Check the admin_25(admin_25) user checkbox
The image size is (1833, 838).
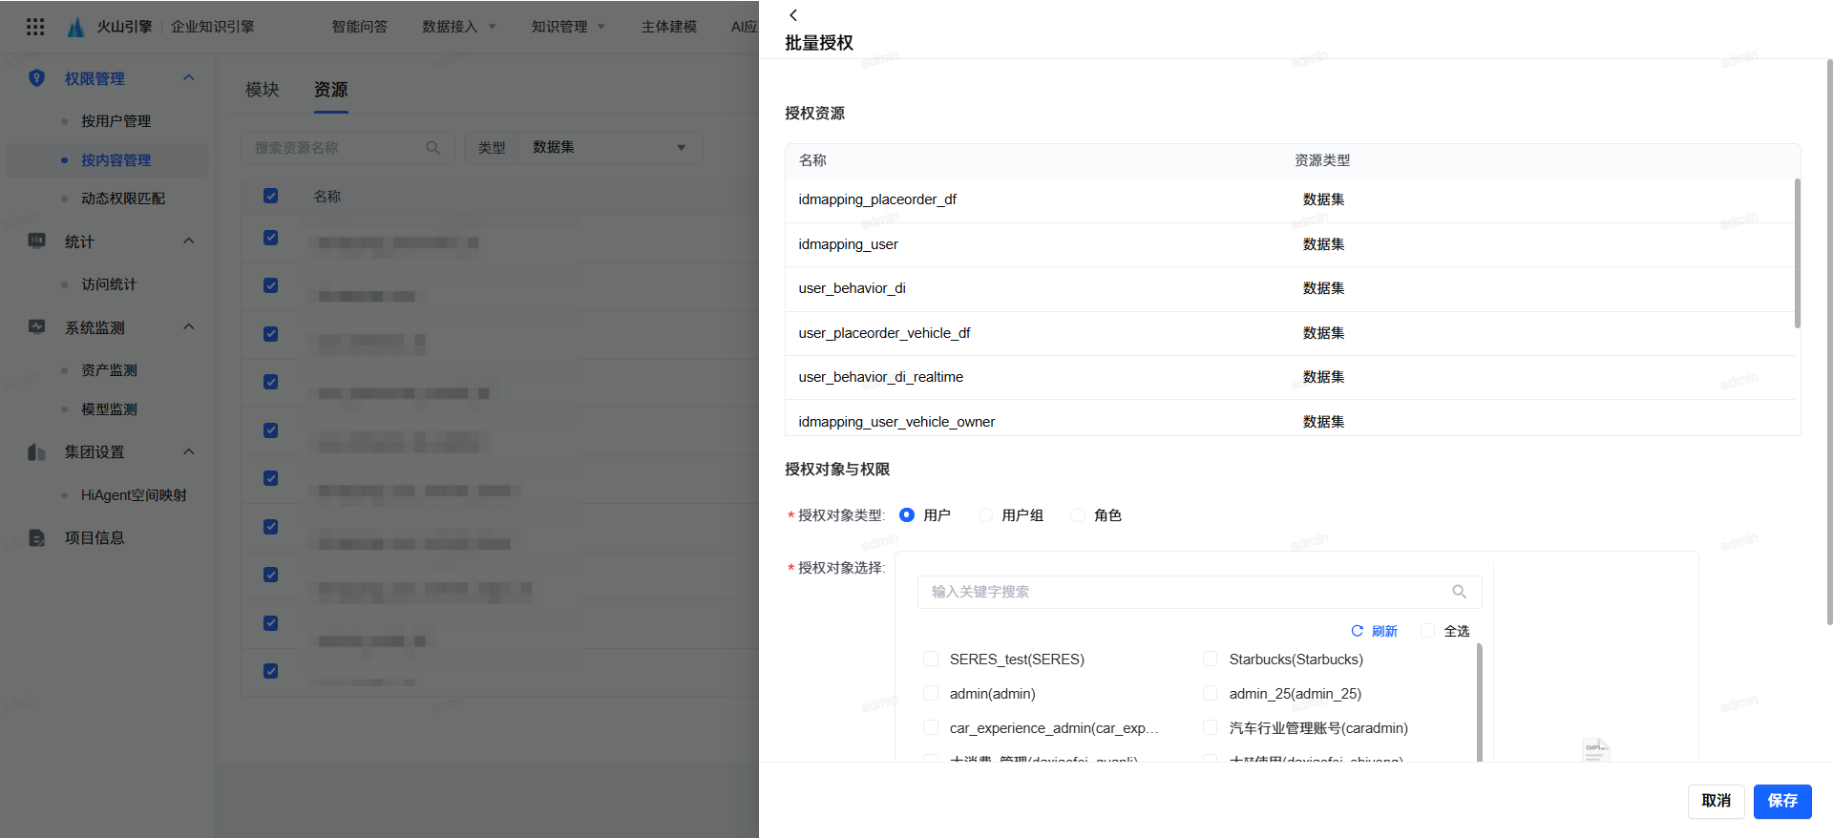click(x=1210, y=693)
